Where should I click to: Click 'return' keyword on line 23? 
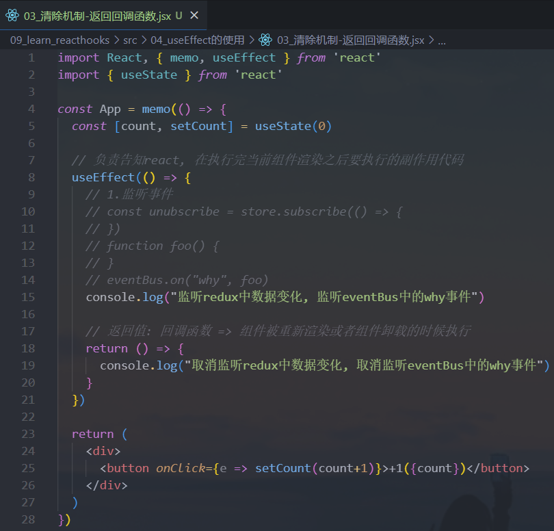[x=93, y=434]
